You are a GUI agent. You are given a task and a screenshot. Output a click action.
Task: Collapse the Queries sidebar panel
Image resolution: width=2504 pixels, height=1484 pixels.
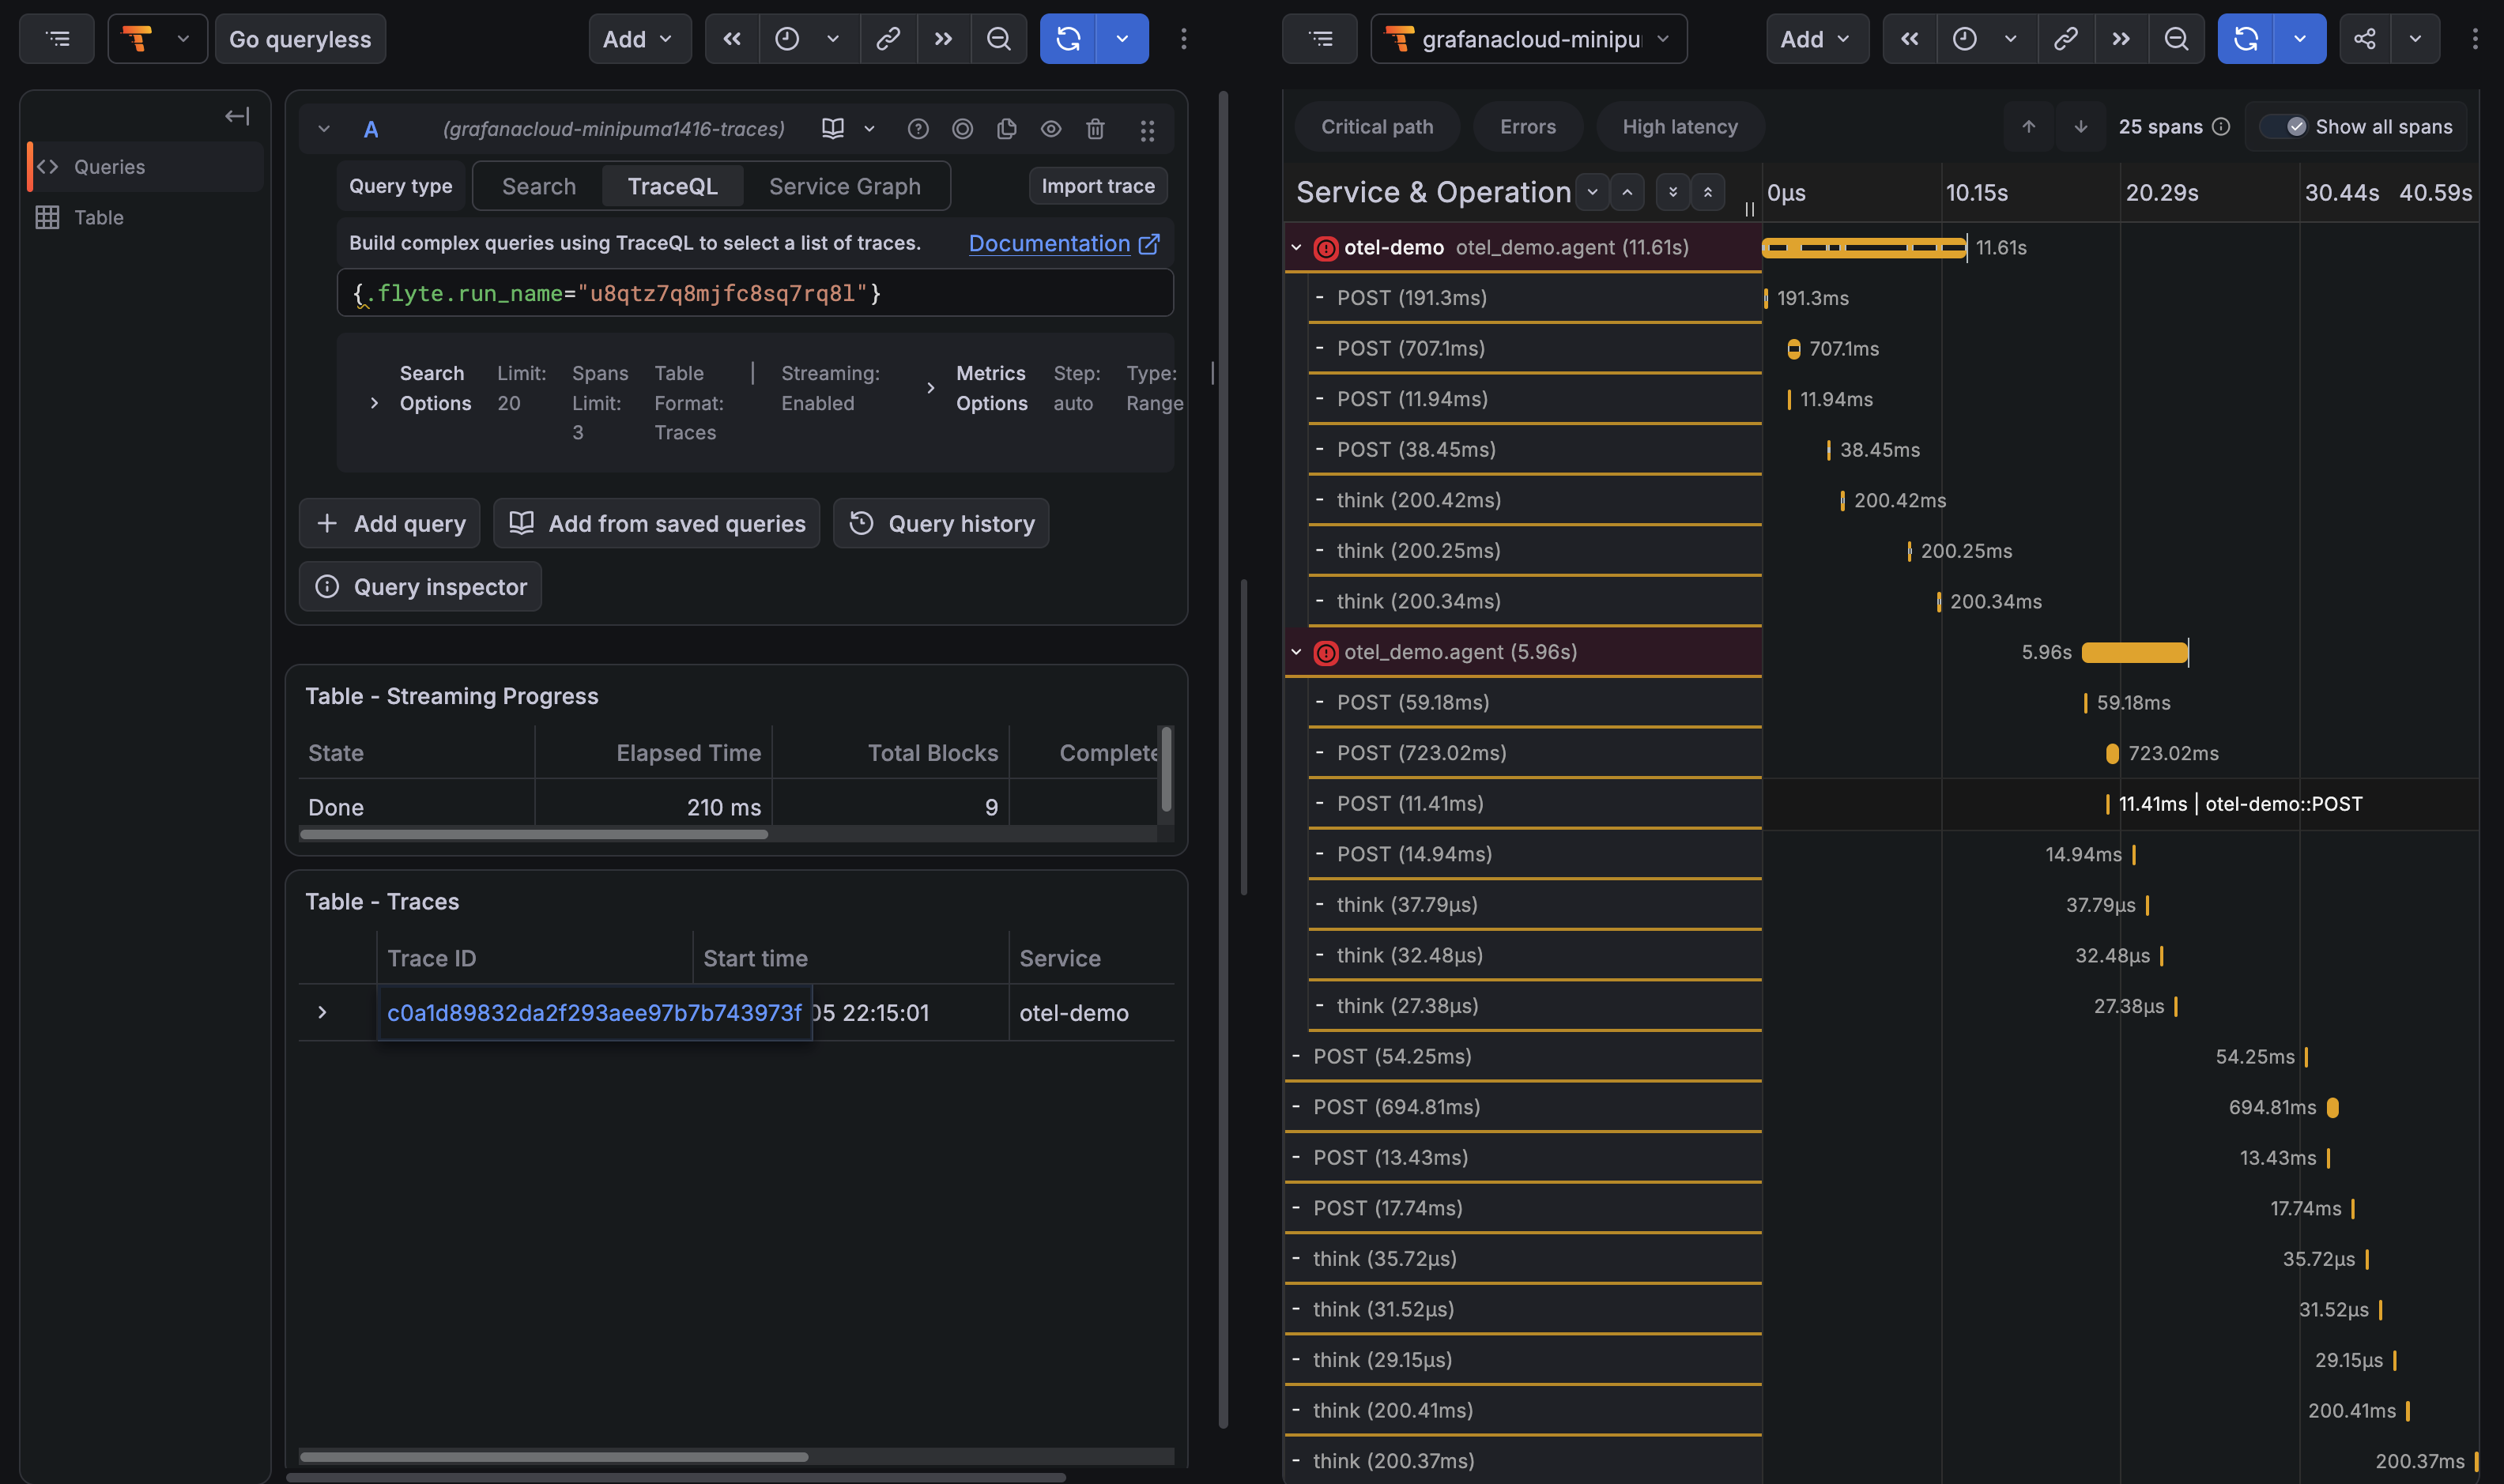[237, 116]
